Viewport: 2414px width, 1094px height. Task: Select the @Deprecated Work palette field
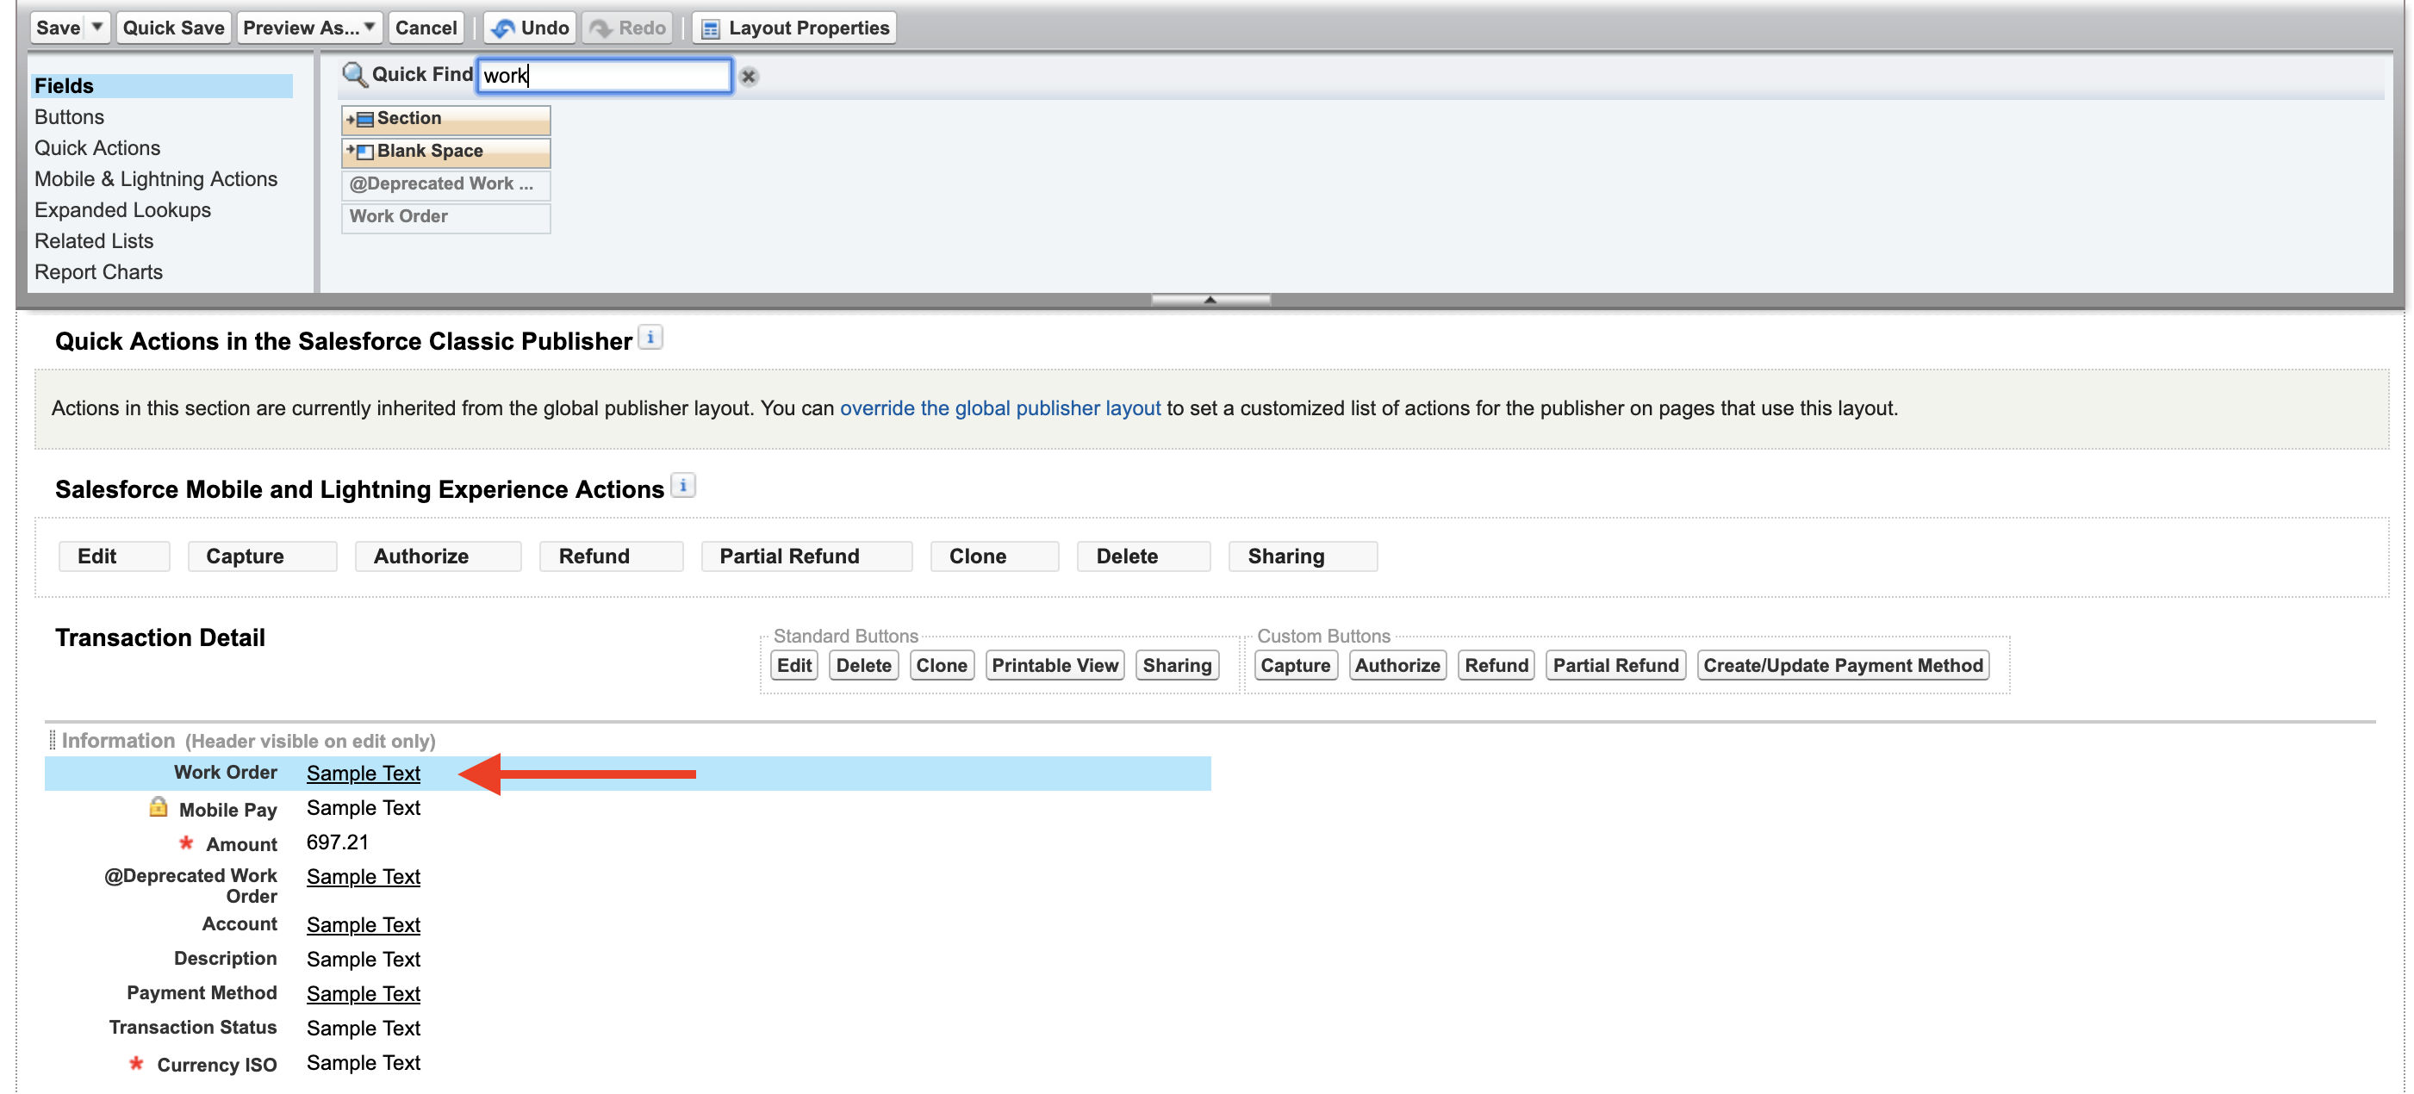[x=446, y=184]
